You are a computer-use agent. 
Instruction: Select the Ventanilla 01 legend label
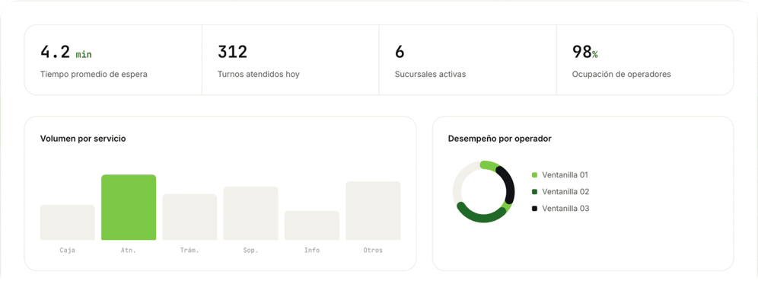[x=565, y=175]
